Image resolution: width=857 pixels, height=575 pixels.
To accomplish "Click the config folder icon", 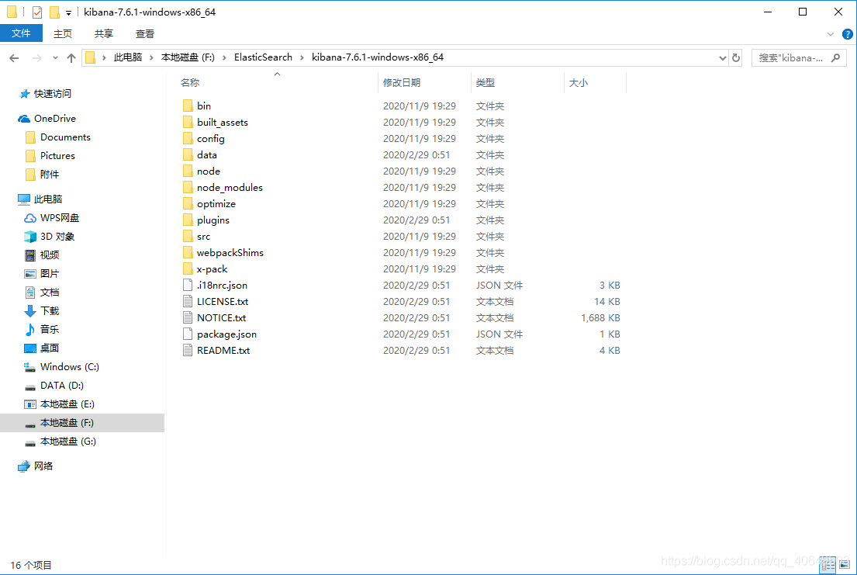I will [x=188, y=138].
